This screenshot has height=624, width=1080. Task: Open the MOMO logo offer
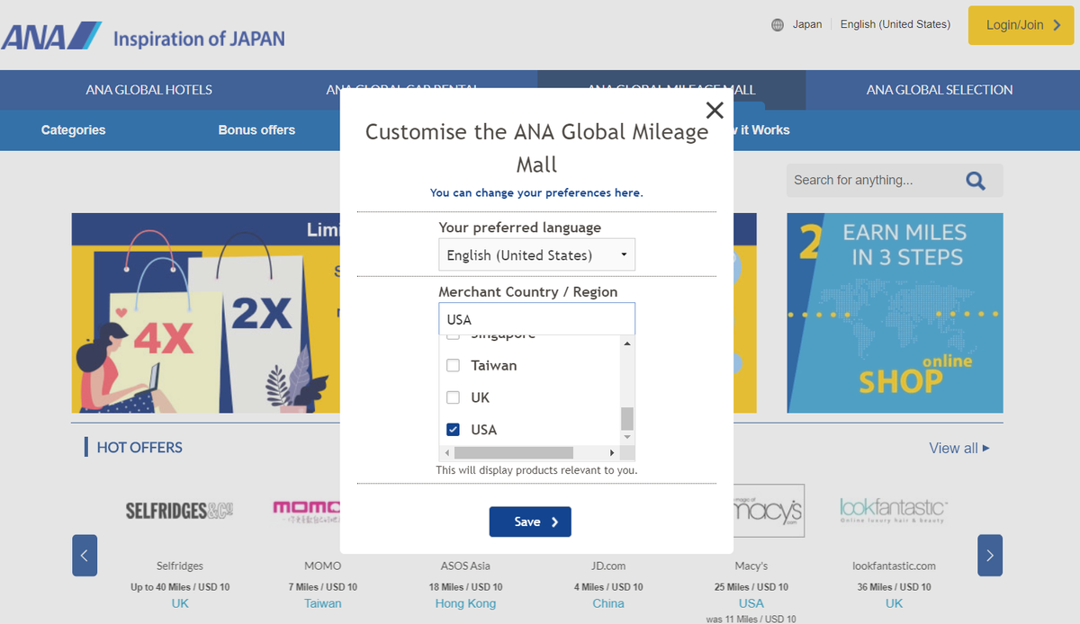tap(307, 511)
